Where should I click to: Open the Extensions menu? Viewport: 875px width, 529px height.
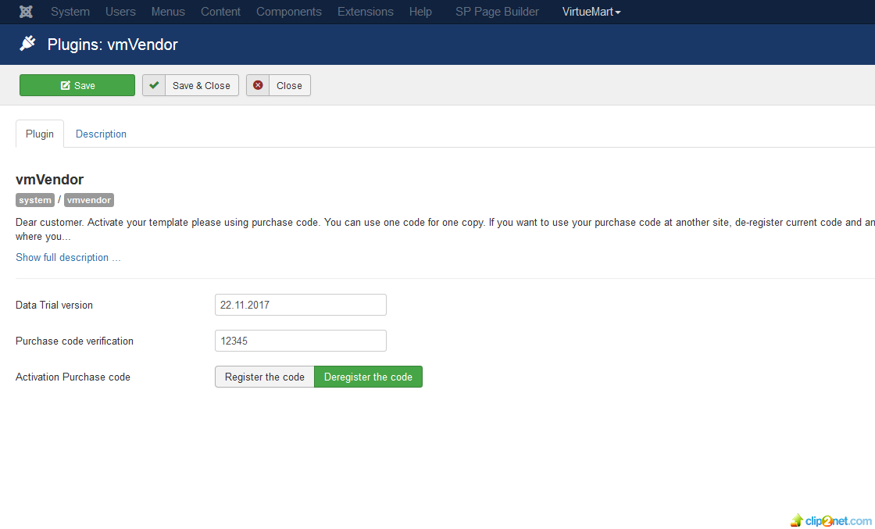(x=365, y=12)
